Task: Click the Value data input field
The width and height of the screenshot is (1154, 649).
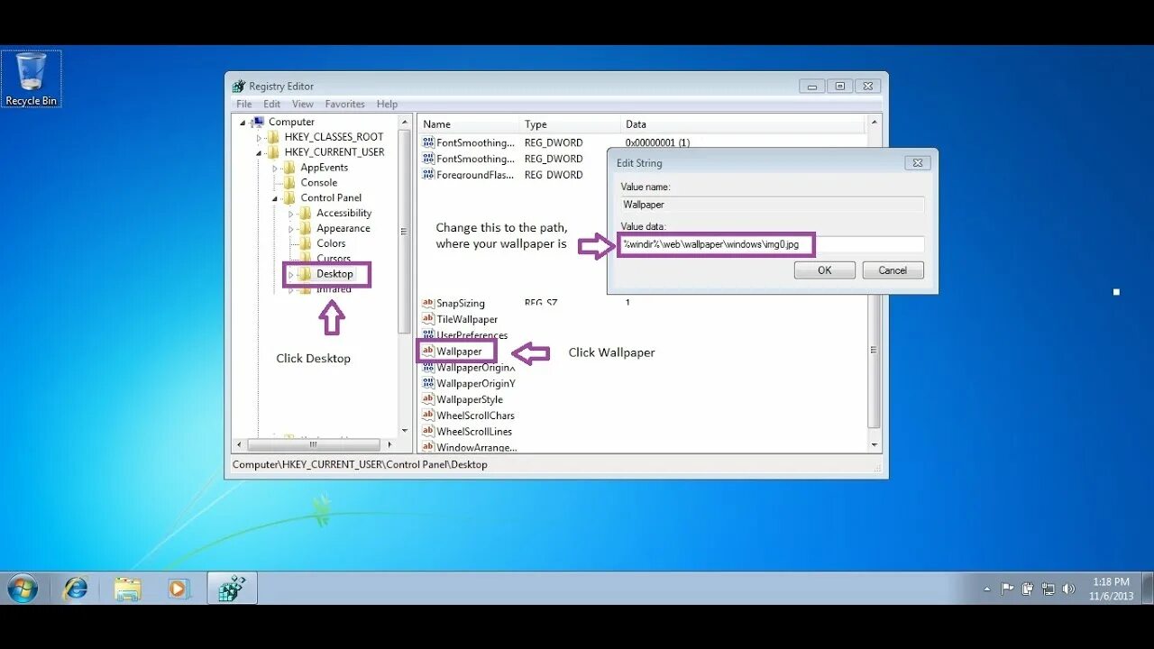Action: point(773,244)
